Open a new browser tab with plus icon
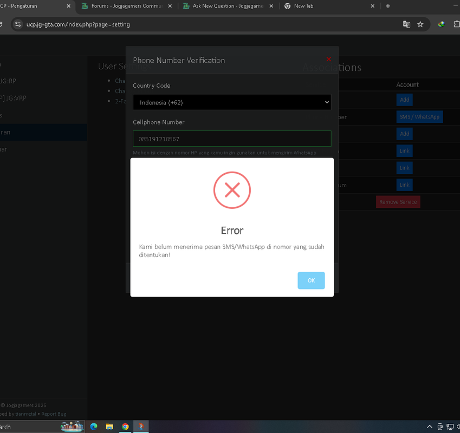This screenshot has width=460, height=433. pos(388,6)
